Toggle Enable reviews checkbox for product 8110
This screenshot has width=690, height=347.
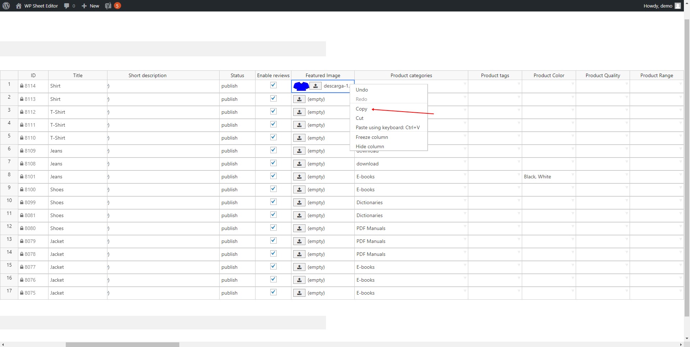pos(273,137)
